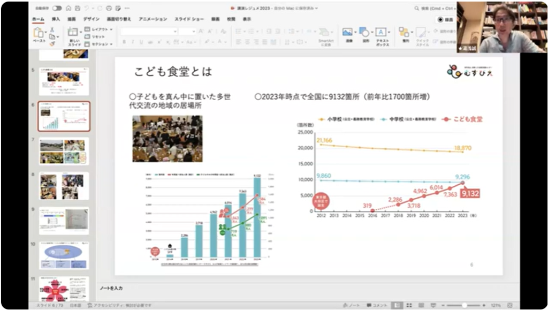Expand the New Slide dropdown arrow
The width and height of the screenshot is (548, 310).
[x=81, y=33]
